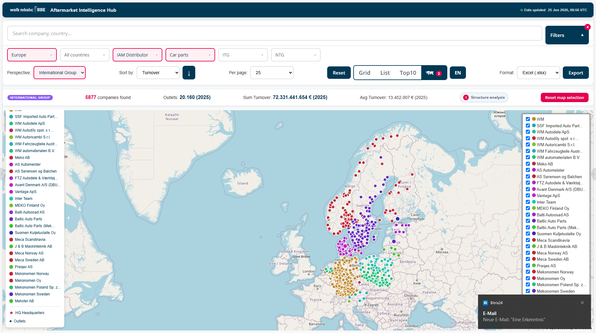596x333 pixels.
Task: Toggle WM Autodele ApS checkbox
Action: tap(528, 132)
